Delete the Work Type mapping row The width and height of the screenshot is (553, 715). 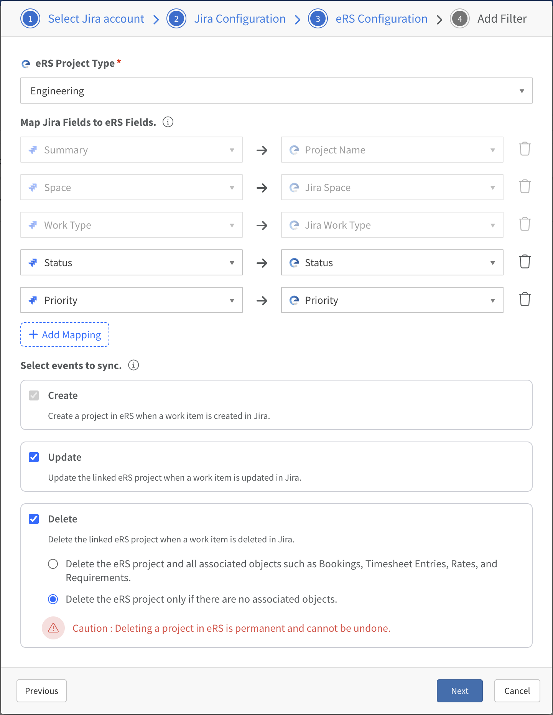pos(525,224)
